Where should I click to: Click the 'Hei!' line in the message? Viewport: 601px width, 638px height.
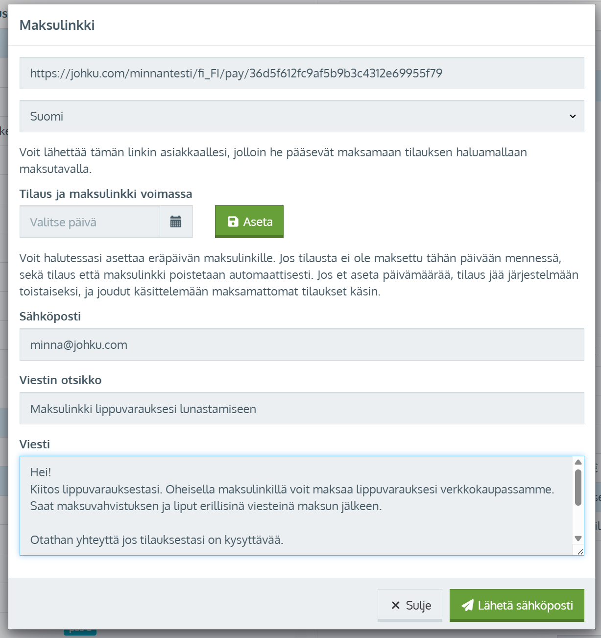click(41, 472)
